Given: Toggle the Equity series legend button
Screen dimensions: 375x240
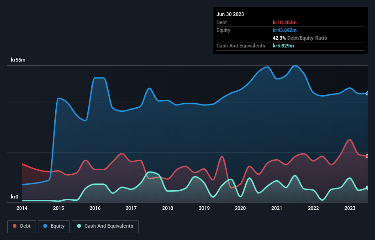Looking at the screenshot, I should 54,226.
